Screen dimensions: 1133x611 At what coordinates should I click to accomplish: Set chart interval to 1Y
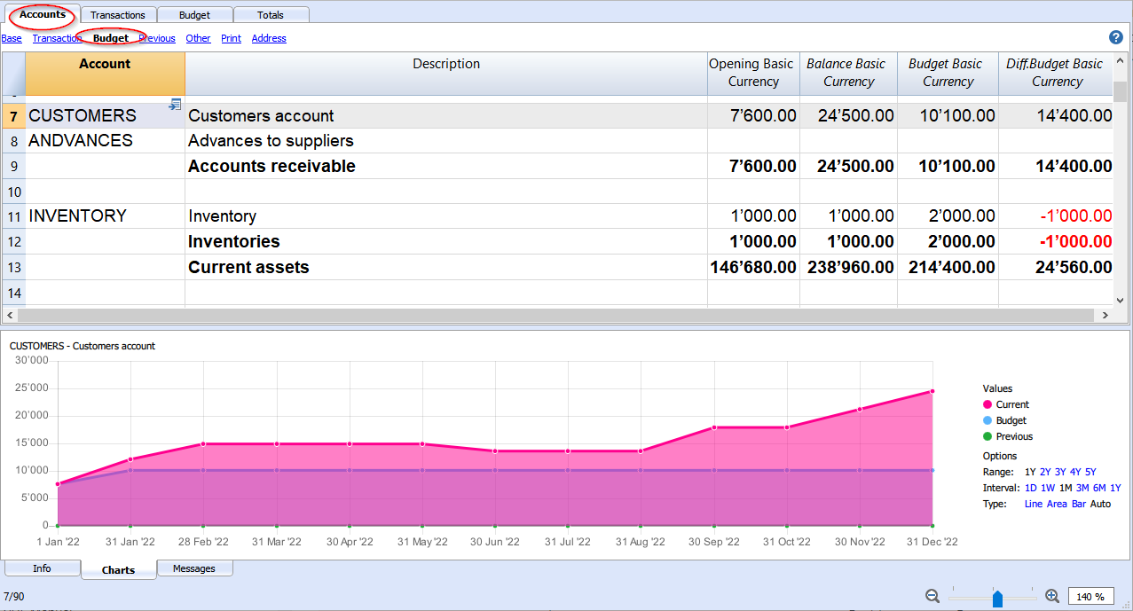coord(1115,488)
